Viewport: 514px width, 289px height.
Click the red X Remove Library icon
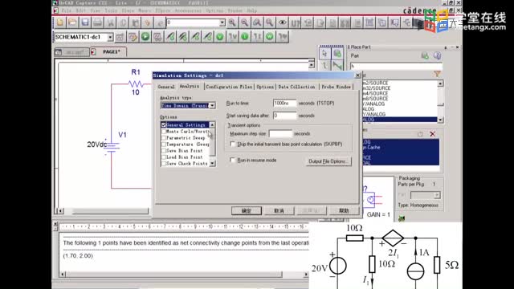click(x=433, y=134)
